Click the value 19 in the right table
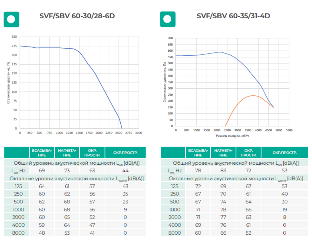The image size is (312, 245). (284, 209)
